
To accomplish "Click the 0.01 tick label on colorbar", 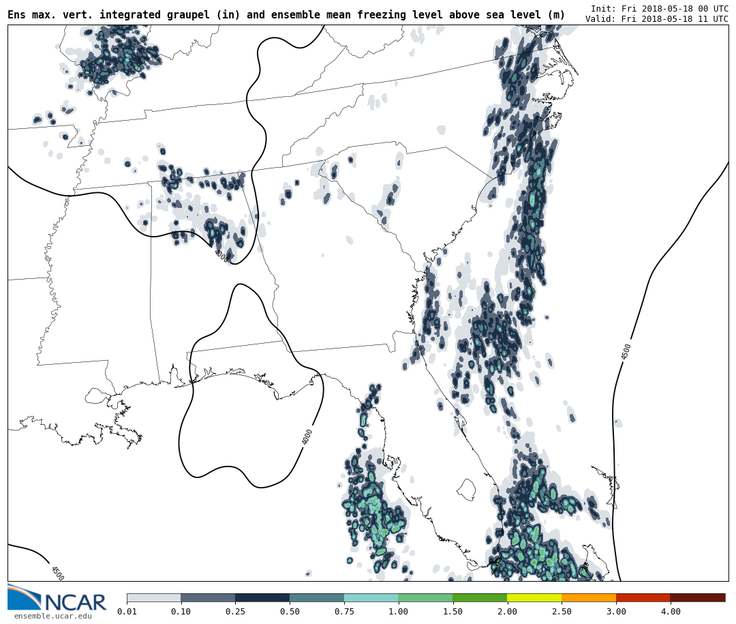I will coord(127,612).
